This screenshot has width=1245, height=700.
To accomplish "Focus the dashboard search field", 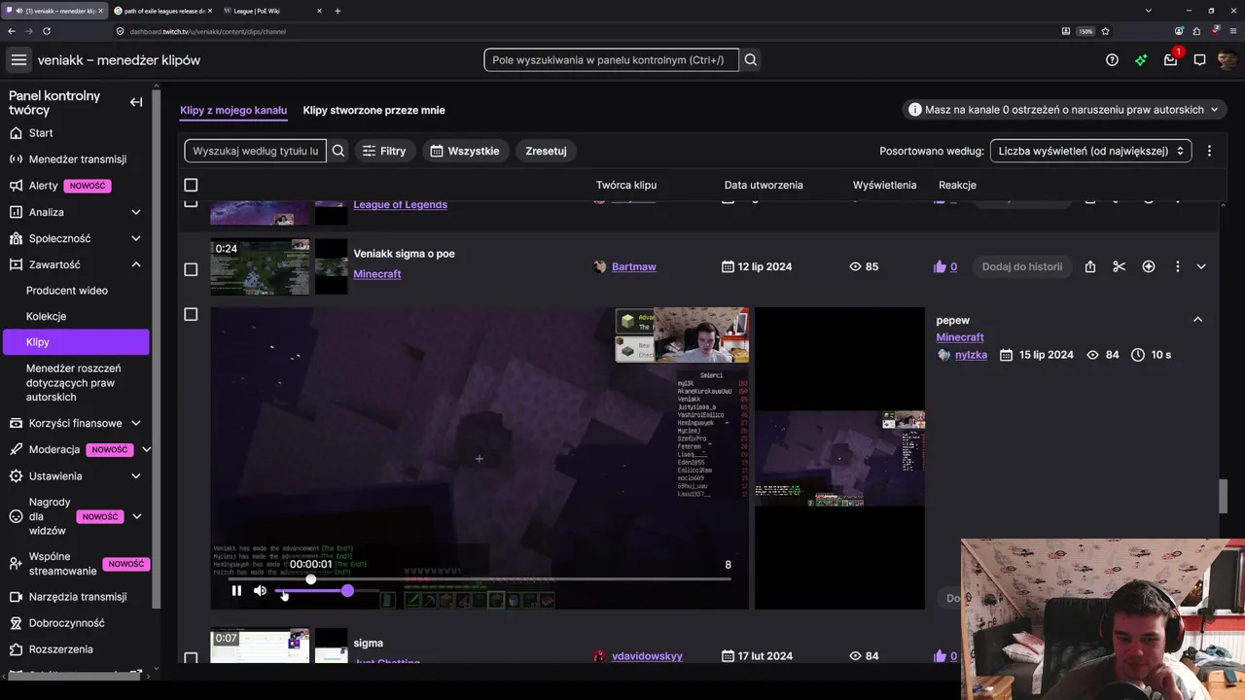I will tap(611, 60).
